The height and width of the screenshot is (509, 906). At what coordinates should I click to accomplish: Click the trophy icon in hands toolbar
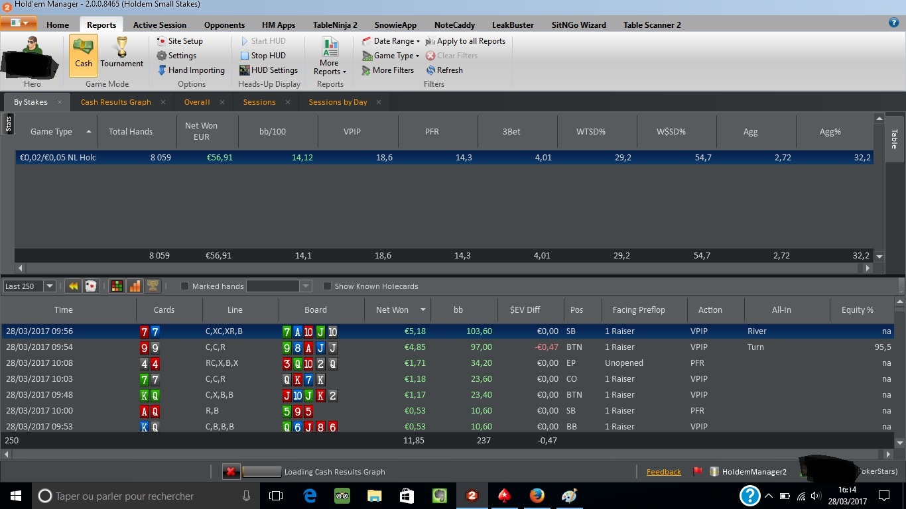point(153,286)
